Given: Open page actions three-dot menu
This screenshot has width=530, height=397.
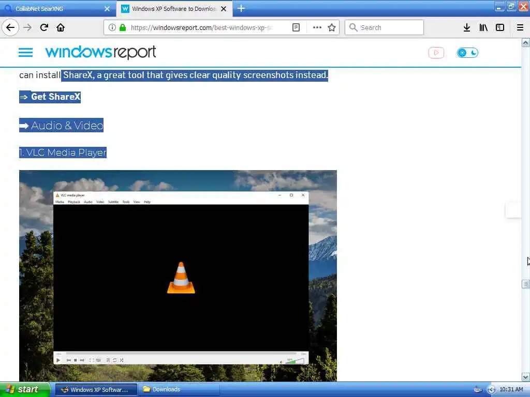Looking at the screenshot, I should point(317,27).
